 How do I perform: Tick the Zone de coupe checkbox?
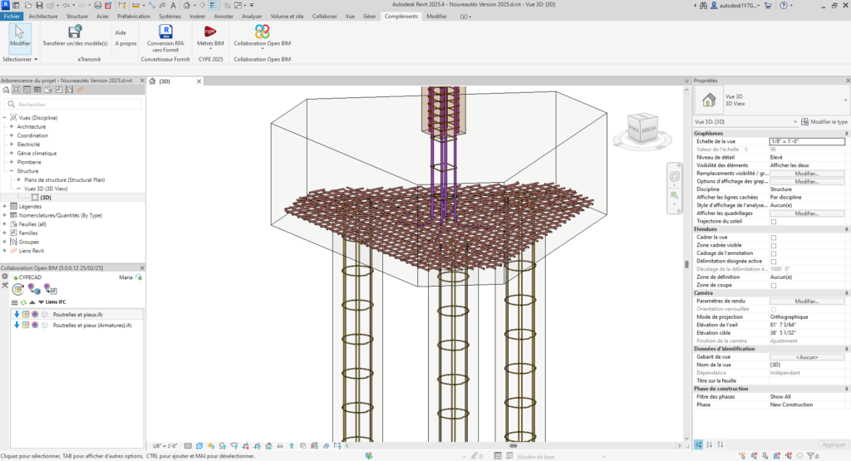point(774,285)
